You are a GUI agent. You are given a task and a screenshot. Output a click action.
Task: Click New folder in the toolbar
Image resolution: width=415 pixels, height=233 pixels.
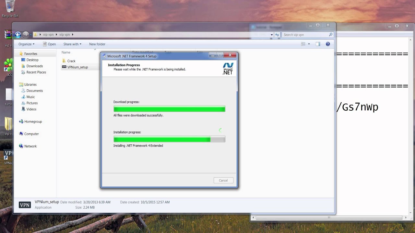tap(97, 44)
